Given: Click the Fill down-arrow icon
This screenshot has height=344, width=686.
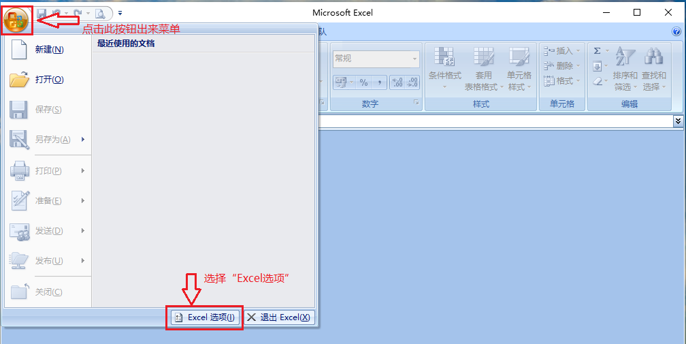Looking at the screenshot, I should [x=598, y=67].
